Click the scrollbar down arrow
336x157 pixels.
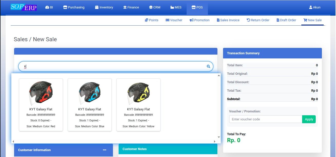tap(218, 138)
